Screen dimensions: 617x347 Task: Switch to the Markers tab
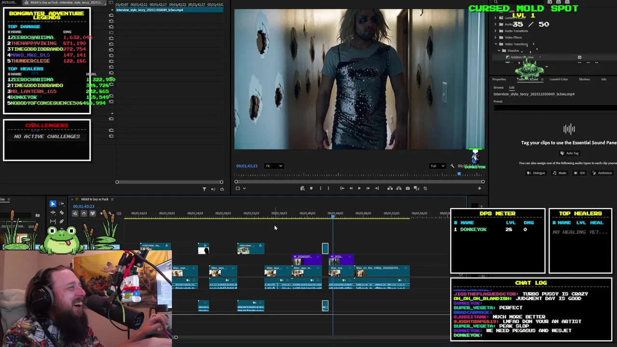[x=584, y=79]
